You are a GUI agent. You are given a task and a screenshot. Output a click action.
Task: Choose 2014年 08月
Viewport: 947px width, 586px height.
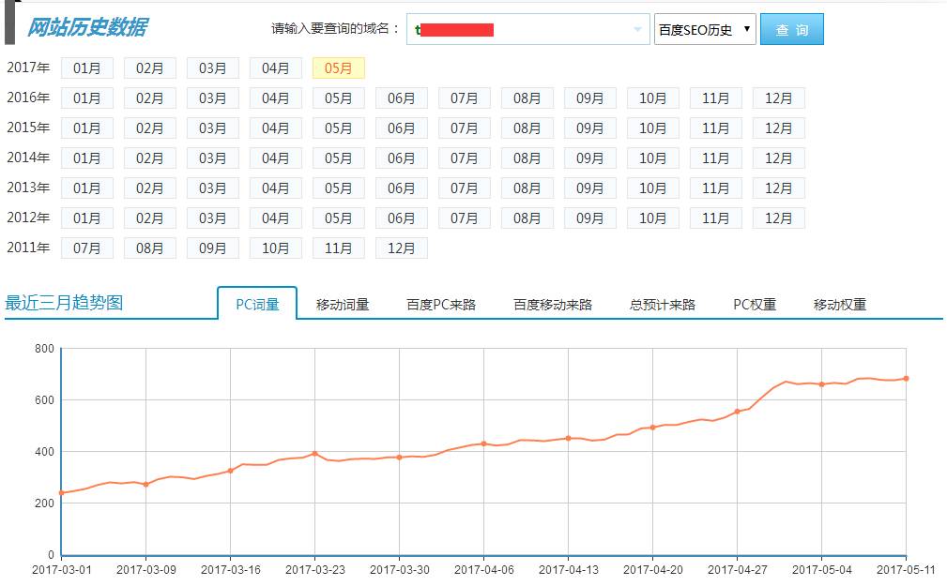[527, 158]
